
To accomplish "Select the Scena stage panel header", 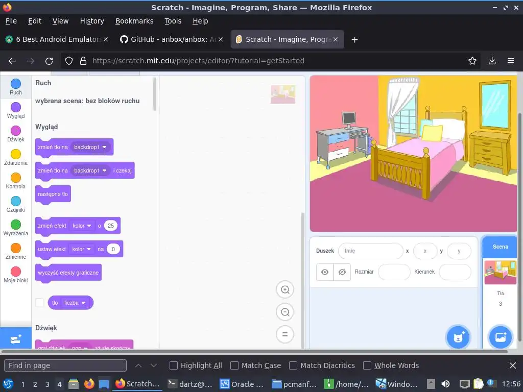I will tap(500, 247).
